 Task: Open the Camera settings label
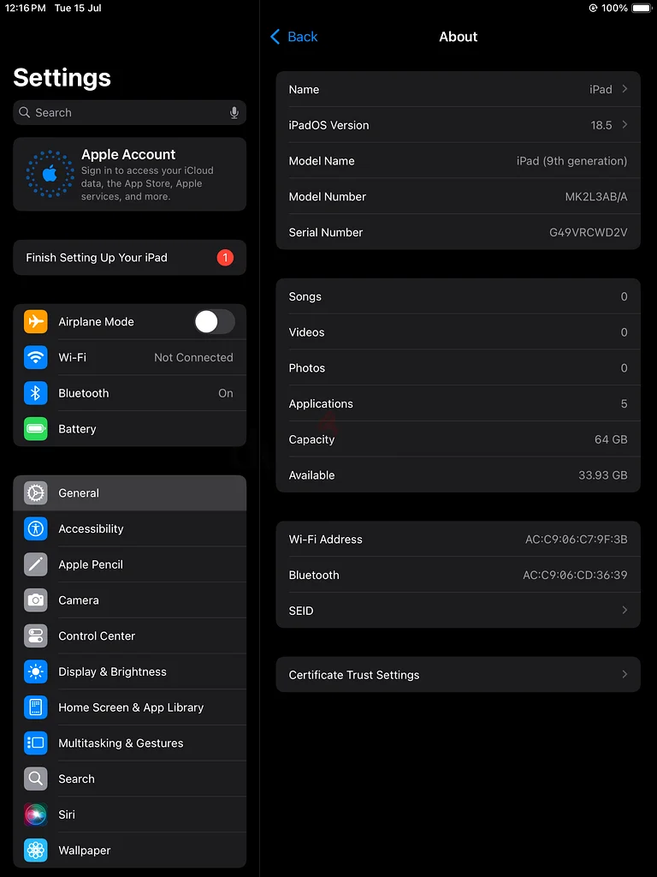coord(78,600)
